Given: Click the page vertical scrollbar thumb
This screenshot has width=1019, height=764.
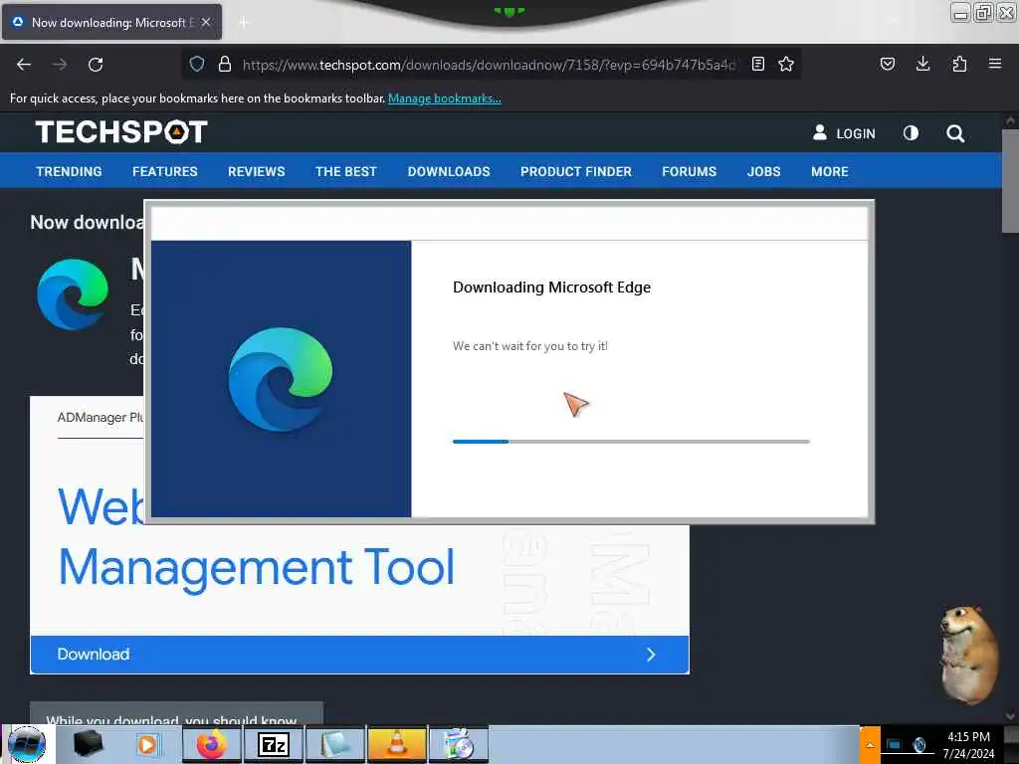Looking at the screenshot, I should click(x=1010, y=181).
